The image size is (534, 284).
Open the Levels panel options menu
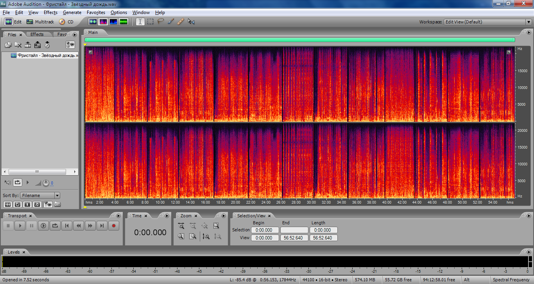[529, 252]
